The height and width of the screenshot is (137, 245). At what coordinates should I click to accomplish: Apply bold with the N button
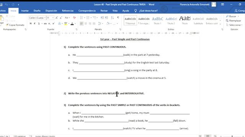point(31,24)
